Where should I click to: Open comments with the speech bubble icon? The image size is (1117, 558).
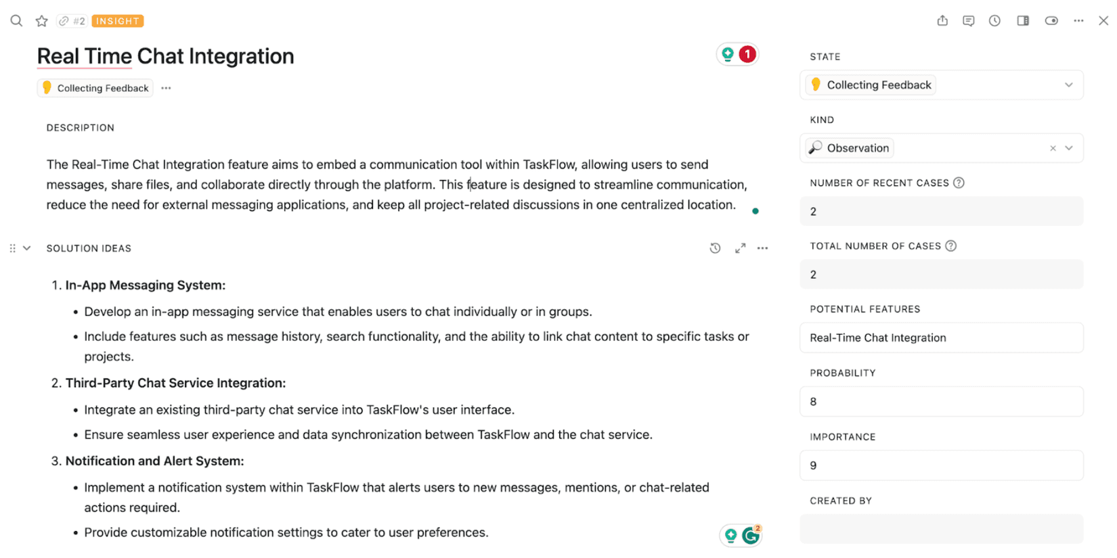coord(968,20)
